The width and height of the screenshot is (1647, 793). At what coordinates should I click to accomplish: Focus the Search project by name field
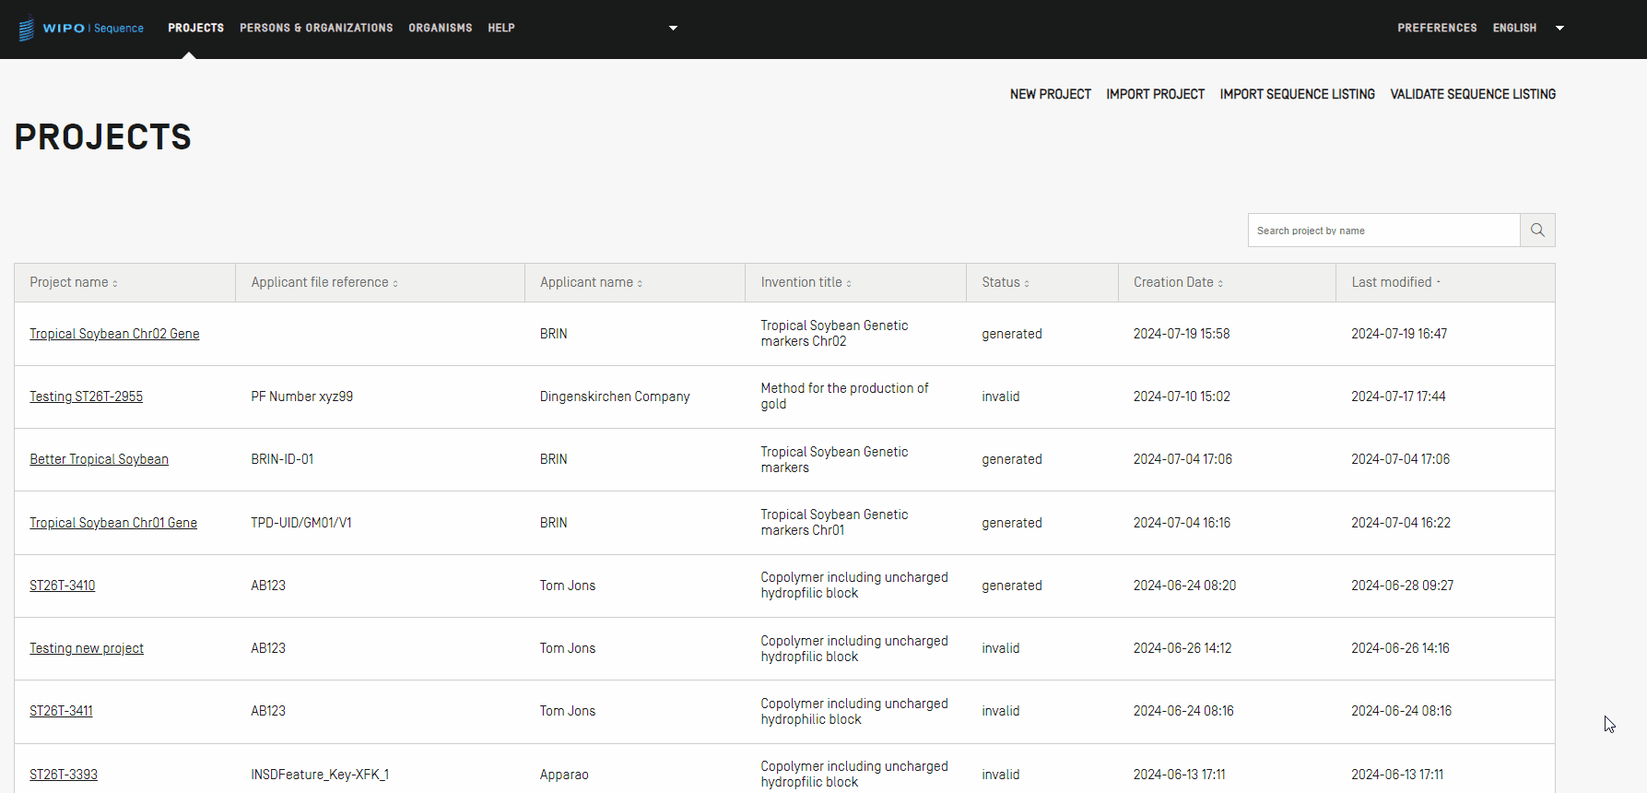(x=1382, y=231)
